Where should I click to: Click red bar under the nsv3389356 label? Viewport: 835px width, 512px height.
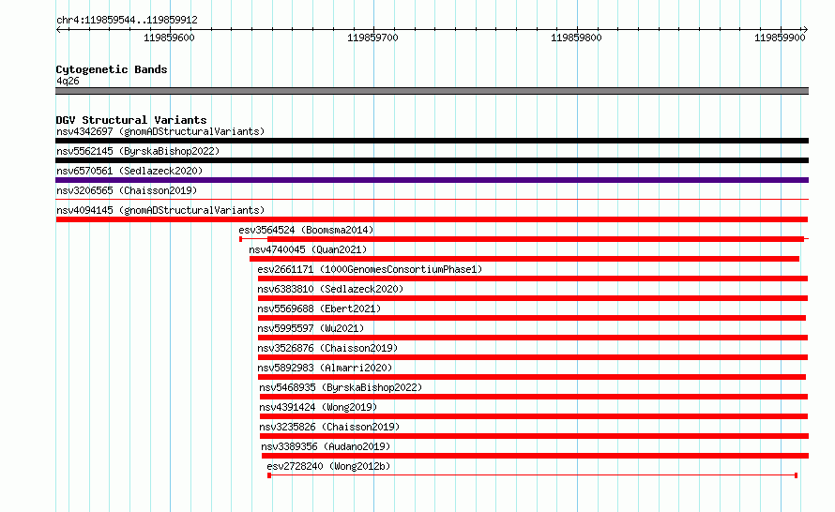pos(535,456)
